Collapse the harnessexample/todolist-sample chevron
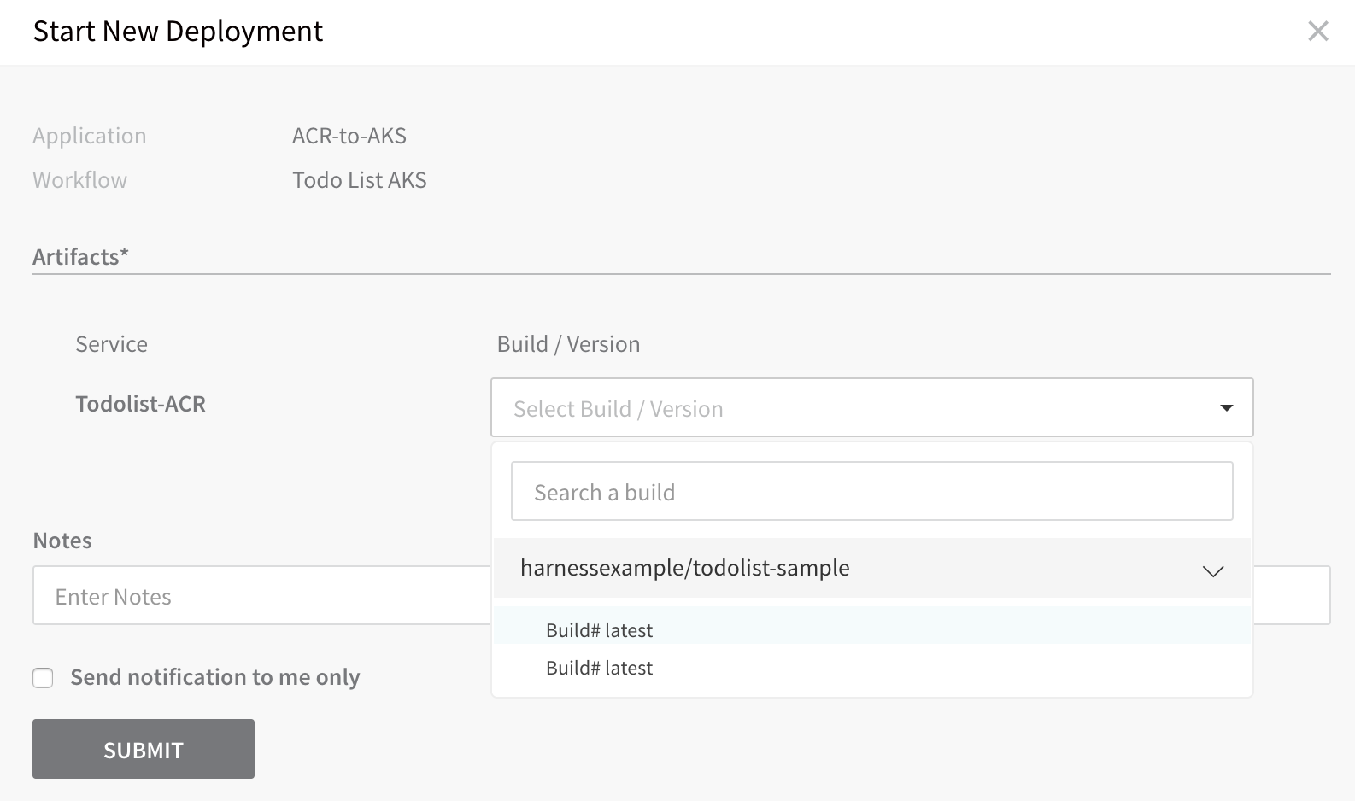The height and width of the screenshot is (801, 1355). (x=1213, y=570)
